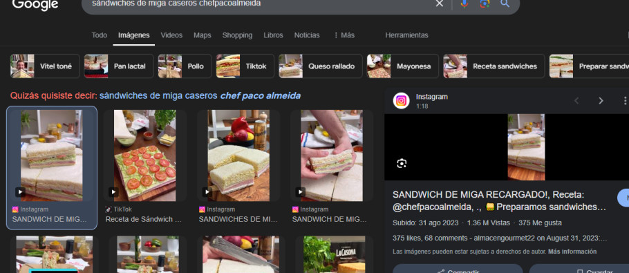Screen dimensions: 629x273
Task: Open the first Instagram sandwich de miga thumbnail
Action: (52, 156)
